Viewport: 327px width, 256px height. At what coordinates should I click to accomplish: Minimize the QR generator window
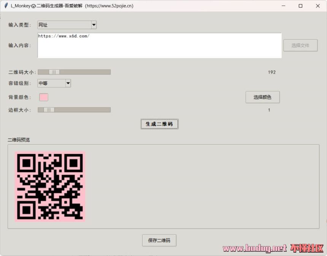(x=283, y=6)
